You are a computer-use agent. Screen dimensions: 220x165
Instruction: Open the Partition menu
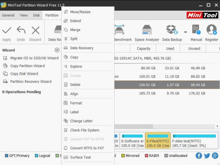click(52, 15)
